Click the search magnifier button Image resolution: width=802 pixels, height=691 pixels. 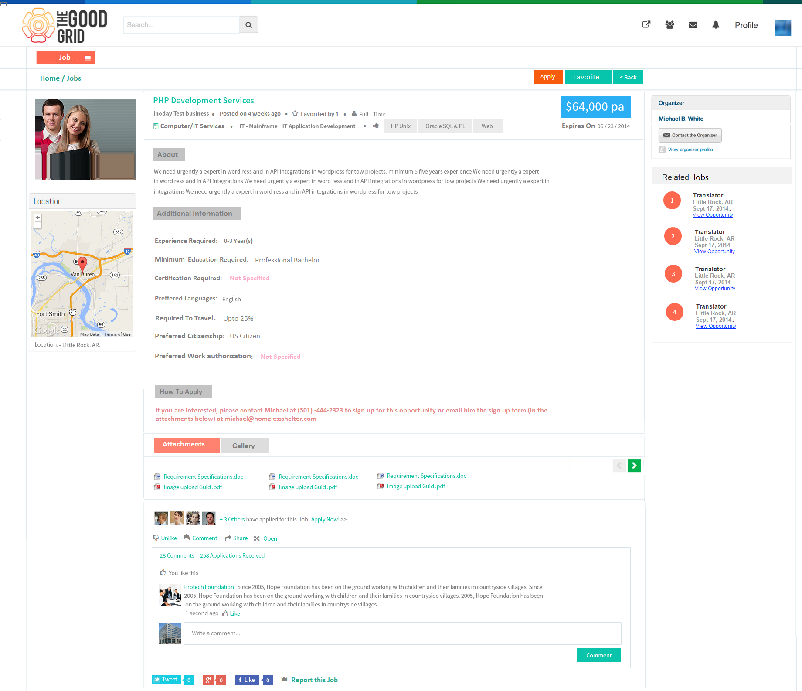(248, 25)
